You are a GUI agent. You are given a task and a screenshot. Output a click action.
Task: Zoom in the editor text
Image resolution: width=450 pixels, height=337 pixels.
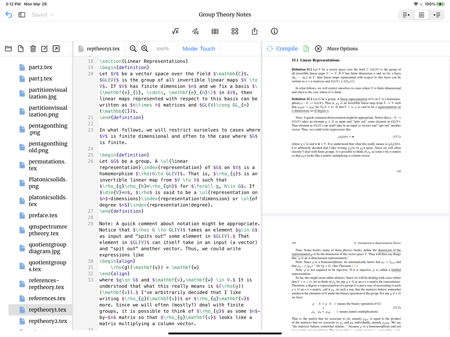[144, 49]
